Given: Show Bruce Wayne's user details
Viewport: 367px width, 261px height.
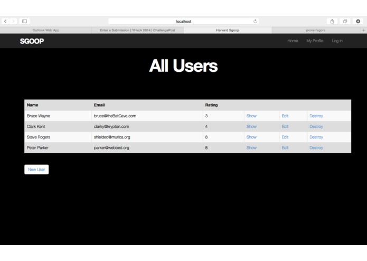Looking at the screenshot, I should tap(251, 116).
